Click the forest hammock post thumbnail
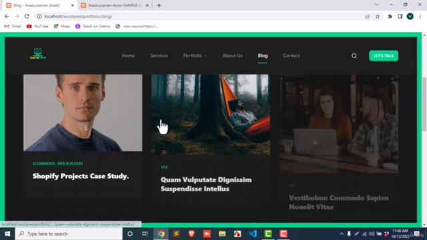 click(x=211, y=115)
